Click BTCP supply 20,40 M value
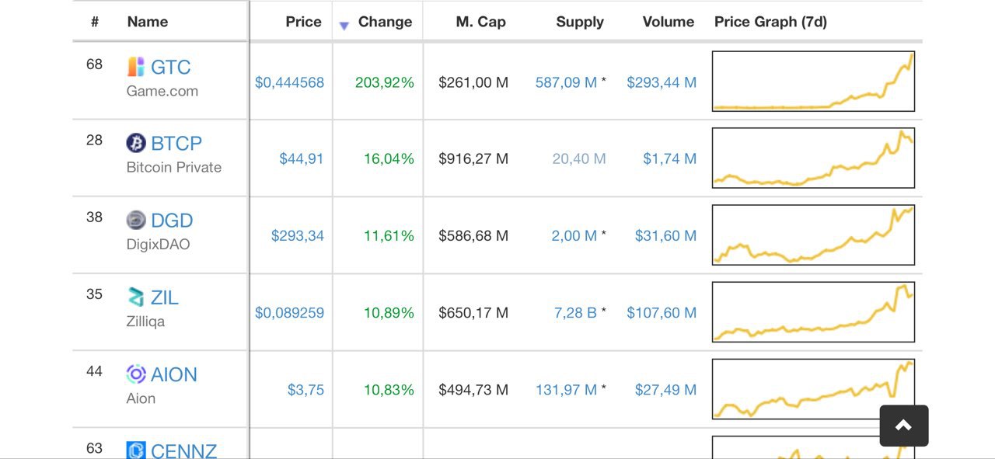 point(579,158)
